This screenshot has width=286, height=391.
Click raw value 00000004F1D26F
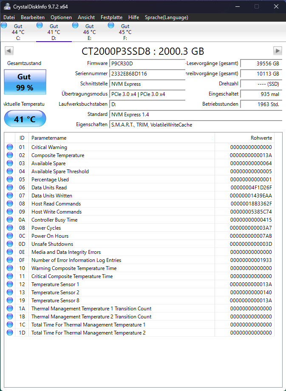[251, 188]
